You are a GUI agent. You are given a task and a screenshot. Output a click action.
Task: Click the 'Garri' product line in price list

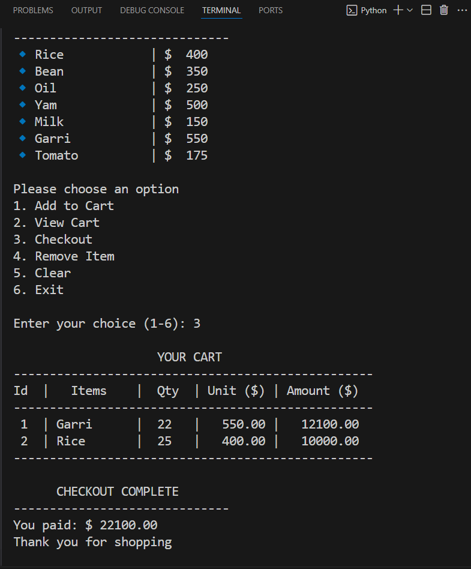113,139
